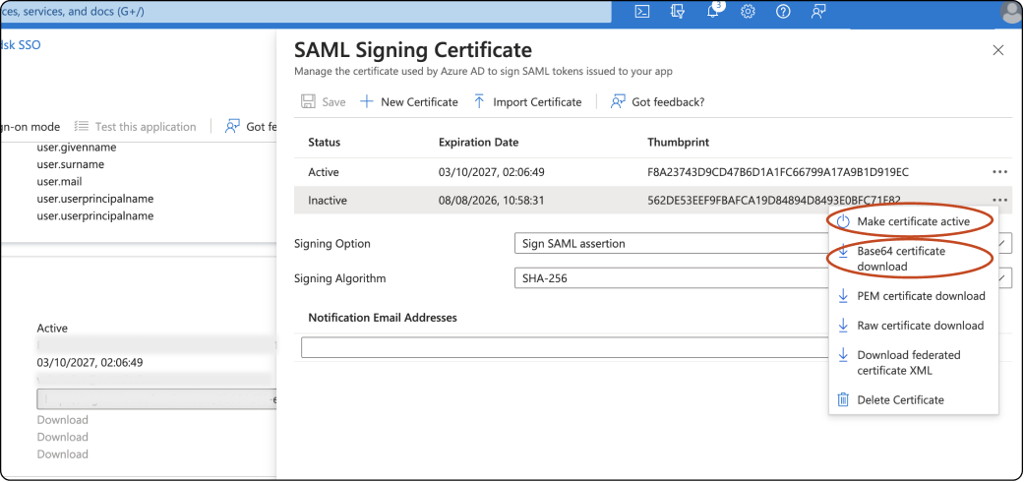
Task: Select Raw certificate download
Action: pos(920,326)
